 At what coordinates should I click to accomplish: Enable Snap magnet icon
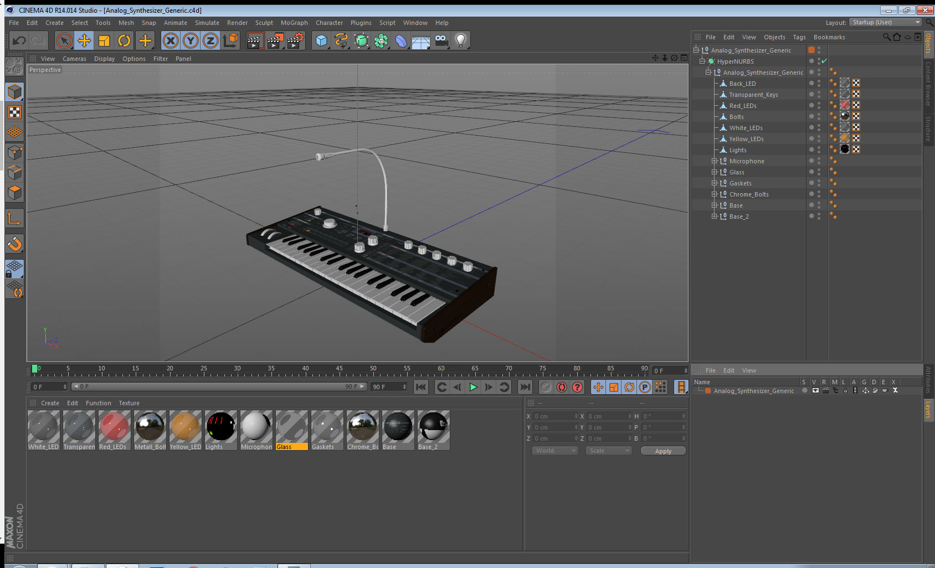[14, 244]
